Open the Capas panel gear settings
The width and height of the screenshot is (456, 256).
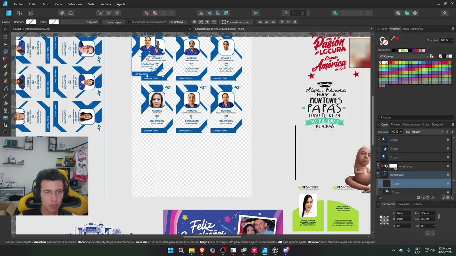447,132
